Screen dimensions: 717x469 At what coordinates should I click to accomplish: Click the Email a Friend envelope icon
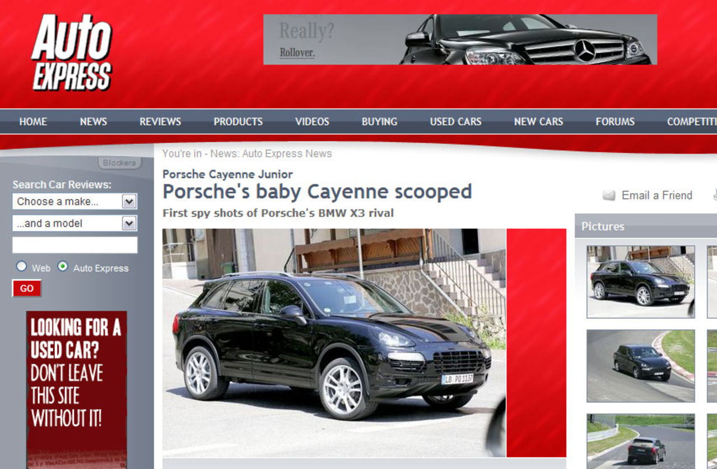pos(608,195)
